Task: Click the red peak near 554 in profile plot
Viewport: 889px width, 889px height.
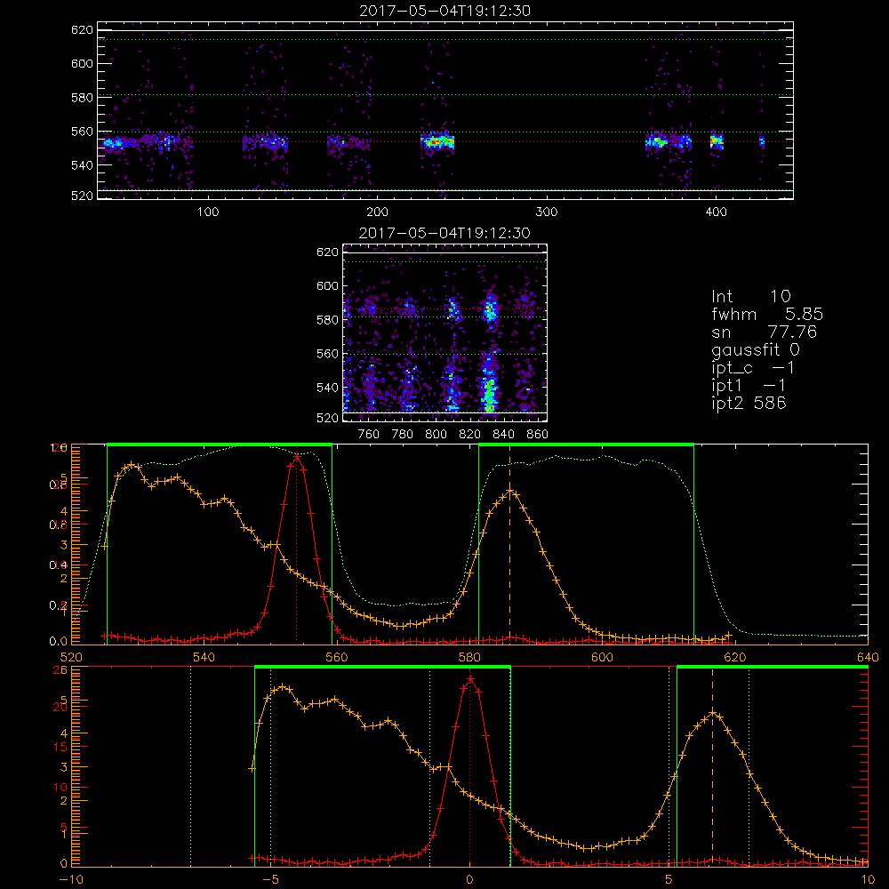Action: 297,456
